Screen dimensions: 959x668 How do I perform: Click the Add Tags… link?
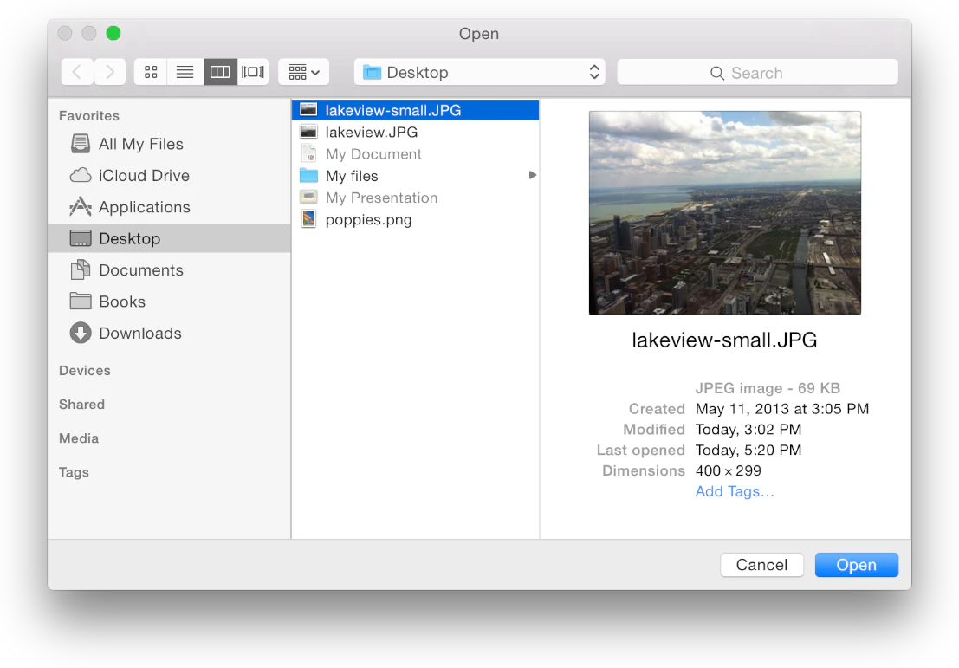point(735,492)
